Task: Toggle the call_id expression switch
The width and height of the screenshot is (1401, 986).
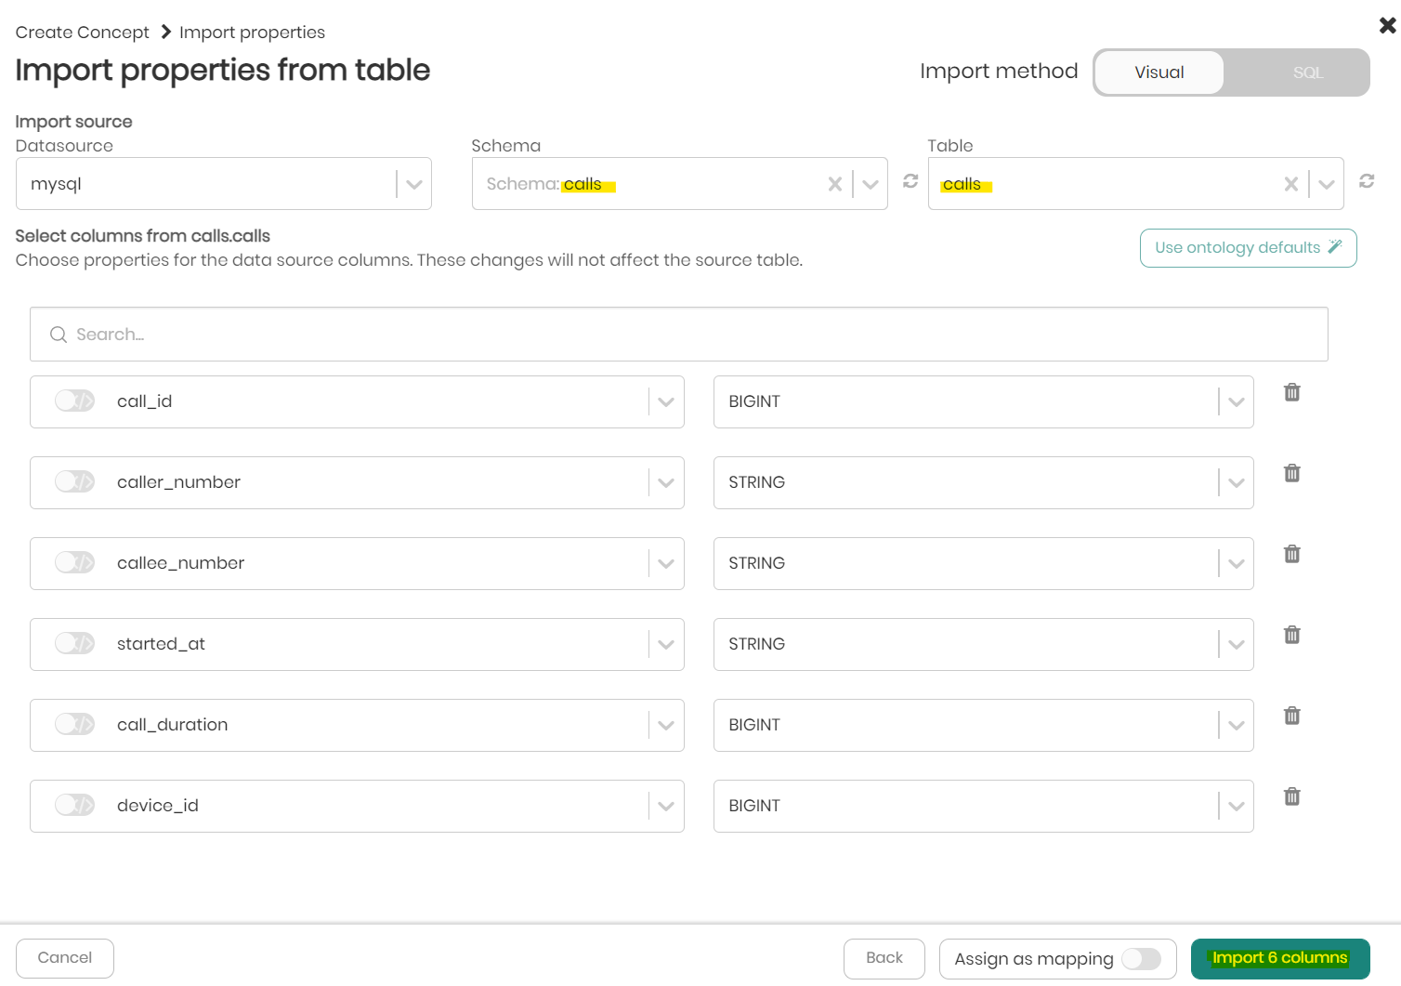Action: click(x=74, y=401)
